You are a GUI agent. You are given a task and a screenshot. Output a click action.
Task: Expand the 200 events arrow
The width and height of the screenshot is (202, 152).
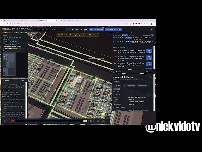click(x=106, y=121)
